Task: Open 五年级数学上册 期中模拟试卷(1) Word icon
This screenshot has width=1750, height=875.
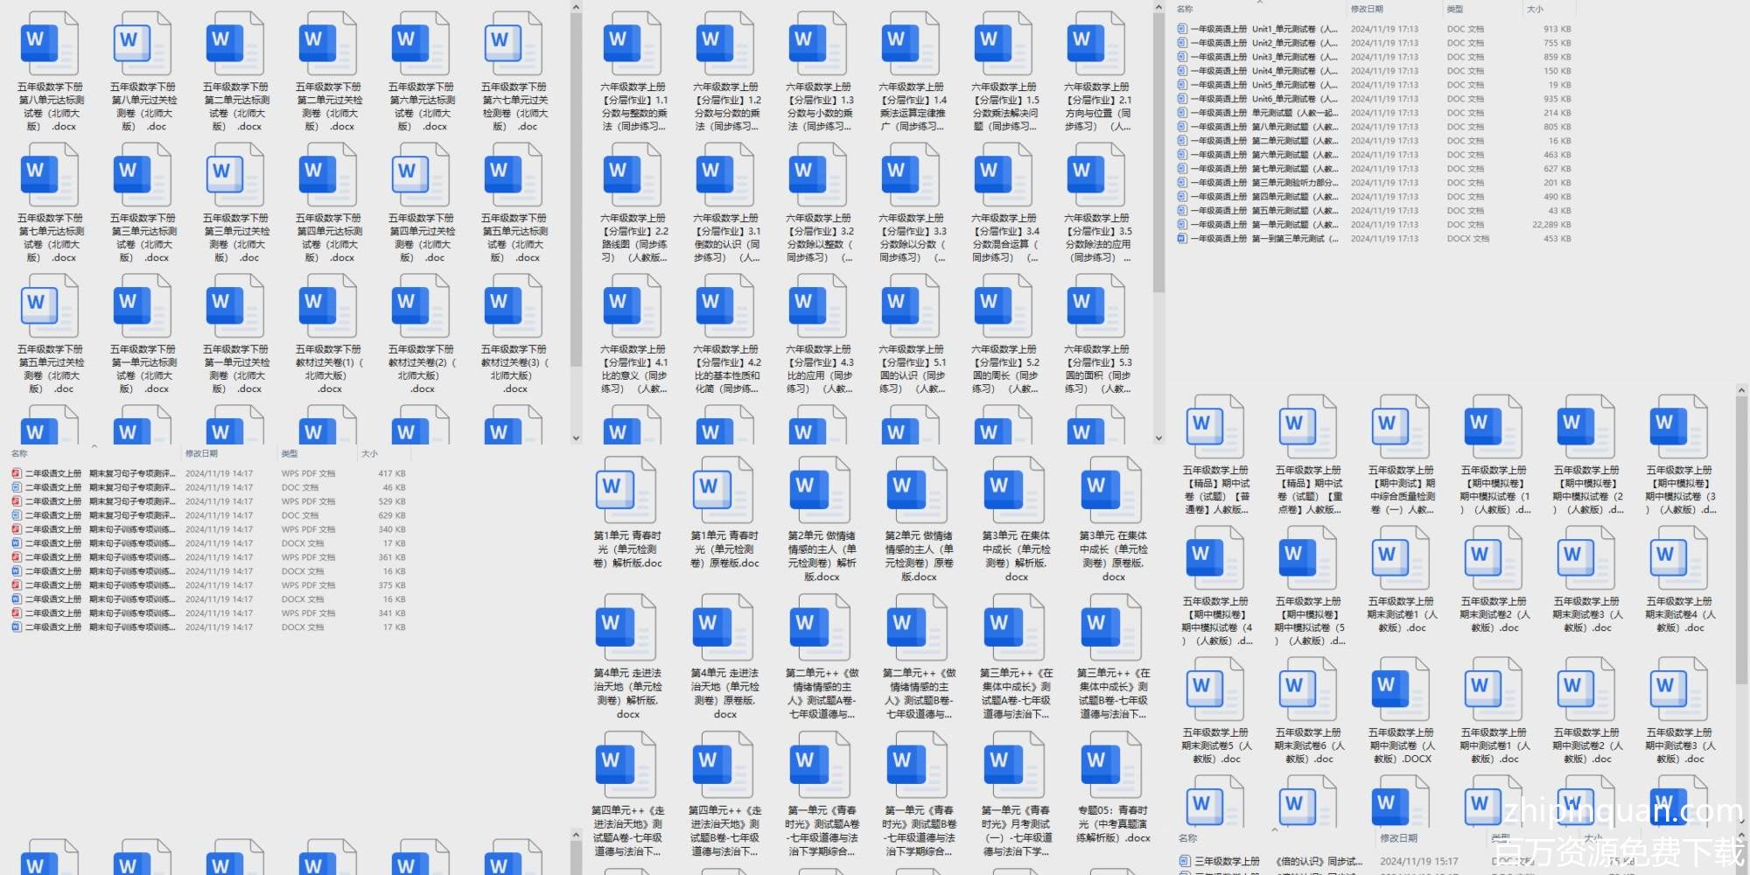Action: click(x=1494, y=428)
